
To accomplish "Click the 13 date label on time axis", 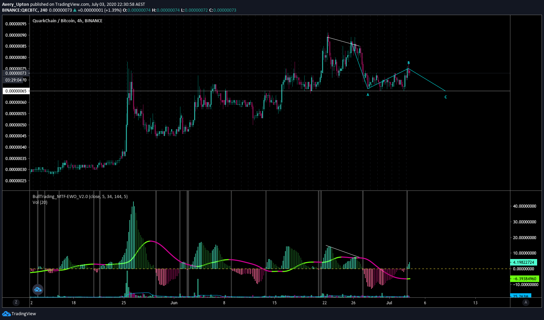I will click(x=475, y=303).
